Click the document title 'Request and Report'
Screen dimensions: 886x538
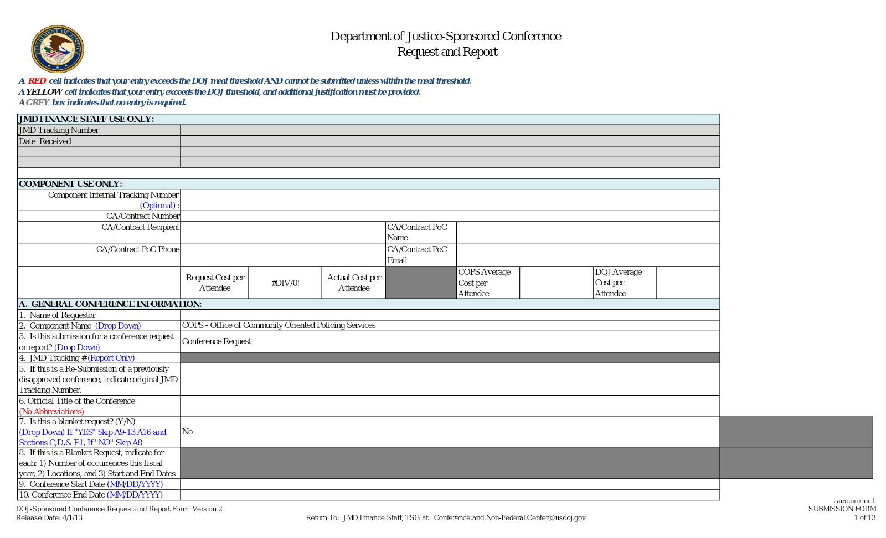447,52
